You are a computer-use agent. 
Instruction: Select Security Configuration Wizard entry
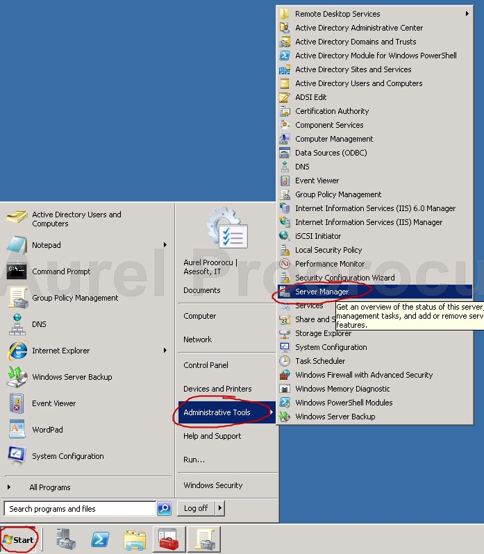pyautogui.click(x=375, y=278)
